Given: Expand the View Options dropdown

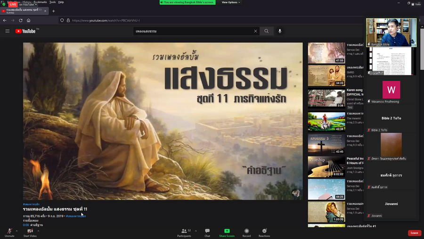Looking at the screenshot, I should coord(231,2).
